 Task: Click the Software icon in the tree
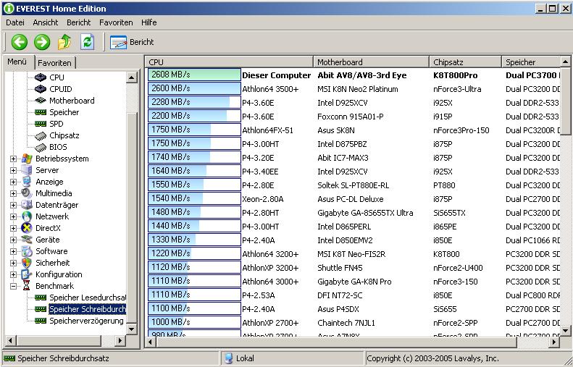26,251
